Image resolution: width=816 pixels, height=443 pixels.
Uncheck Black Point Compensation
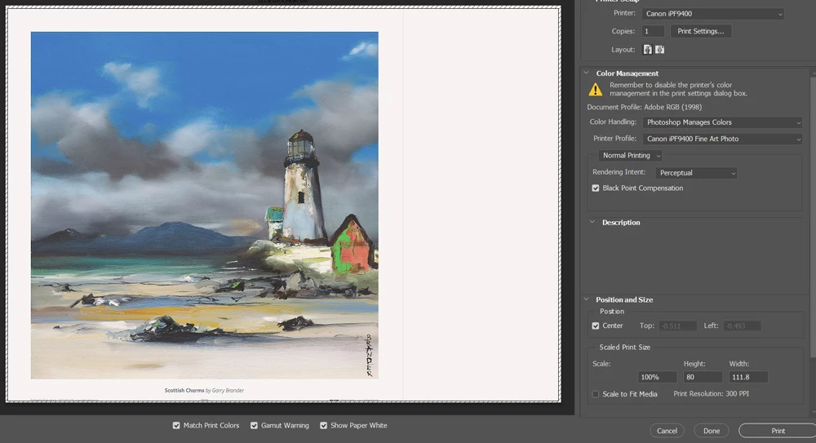pyautogui.click(x=596, y=188)
